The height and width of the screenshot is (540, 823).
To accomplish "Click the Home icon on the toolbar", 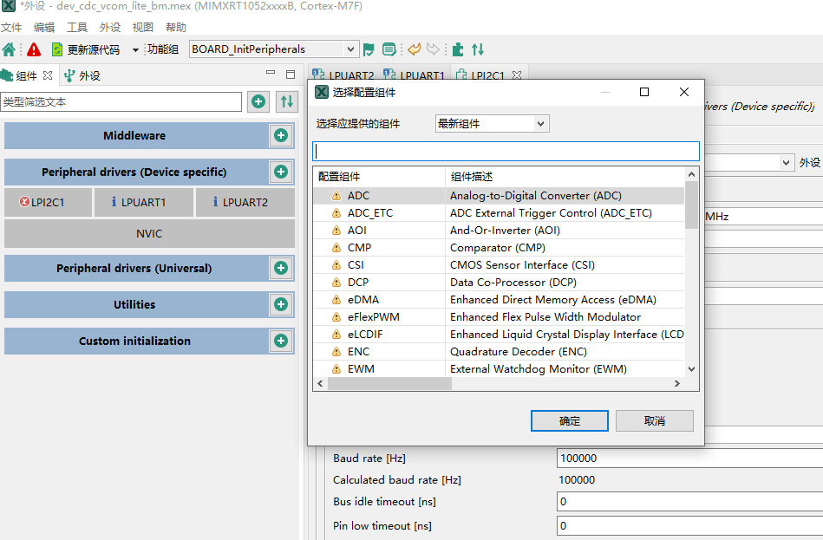I will [x=10, y=49].
